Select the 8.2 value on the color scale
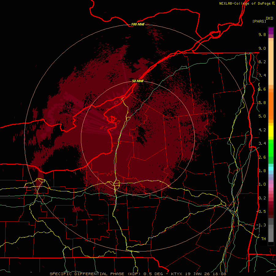This screenshot has width=276, height=276. (x=262, y=62)
